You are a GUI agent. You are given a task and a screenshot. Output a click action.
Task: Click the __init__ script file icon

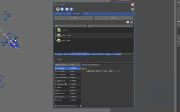click(x=59, y=30)
